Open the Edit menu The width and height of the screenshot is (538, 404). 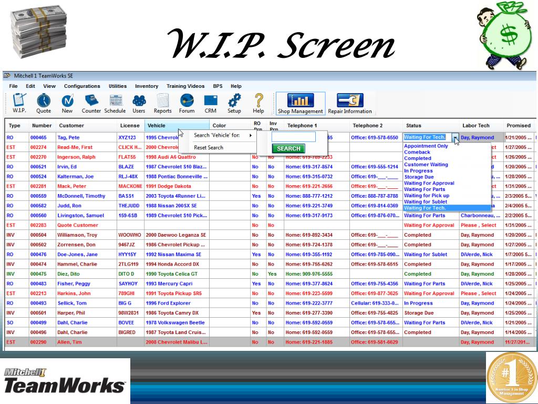(x=30, y=86)
